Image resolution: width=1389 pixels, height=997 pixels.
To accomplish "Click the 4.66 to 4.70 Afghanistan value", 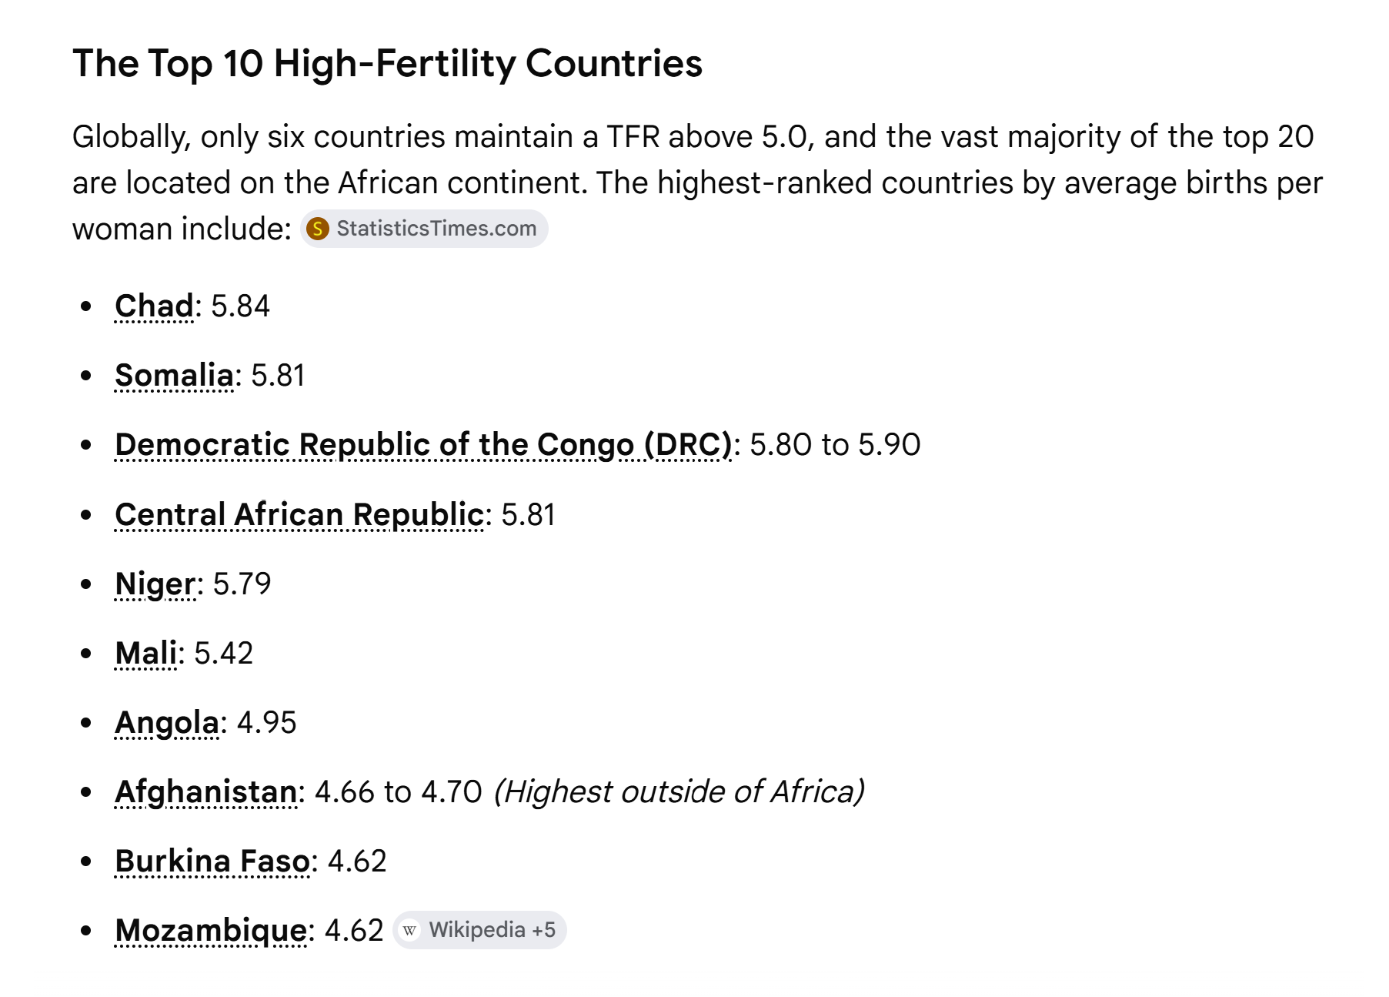I will coord(399,791).
